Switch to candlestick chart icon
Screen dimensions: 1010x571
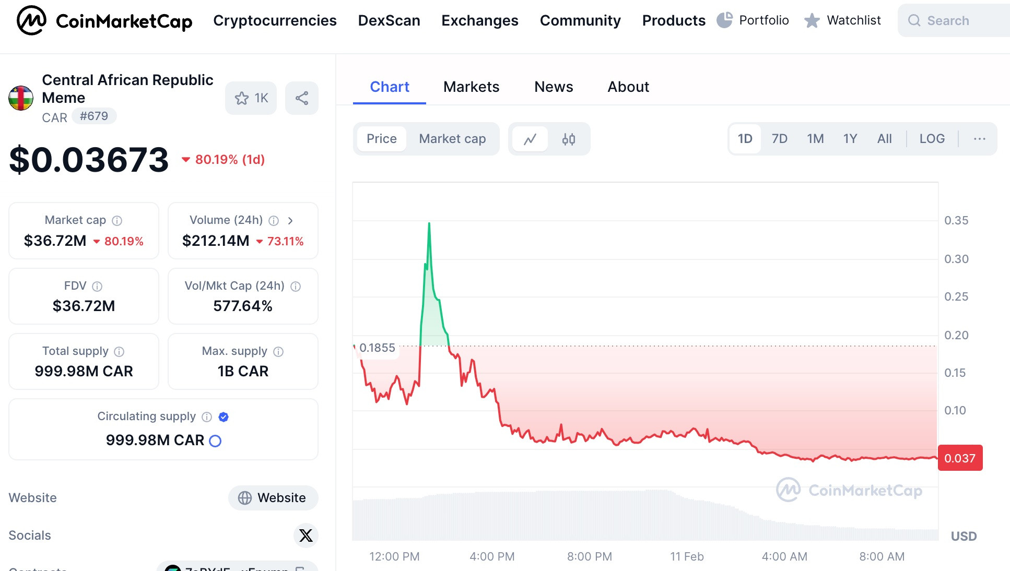(x=569, y=139)
